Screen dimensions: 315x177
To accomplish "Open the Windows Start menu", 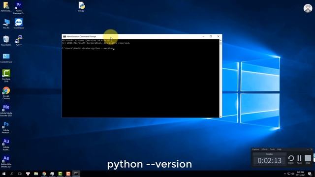I will (4, 174).
